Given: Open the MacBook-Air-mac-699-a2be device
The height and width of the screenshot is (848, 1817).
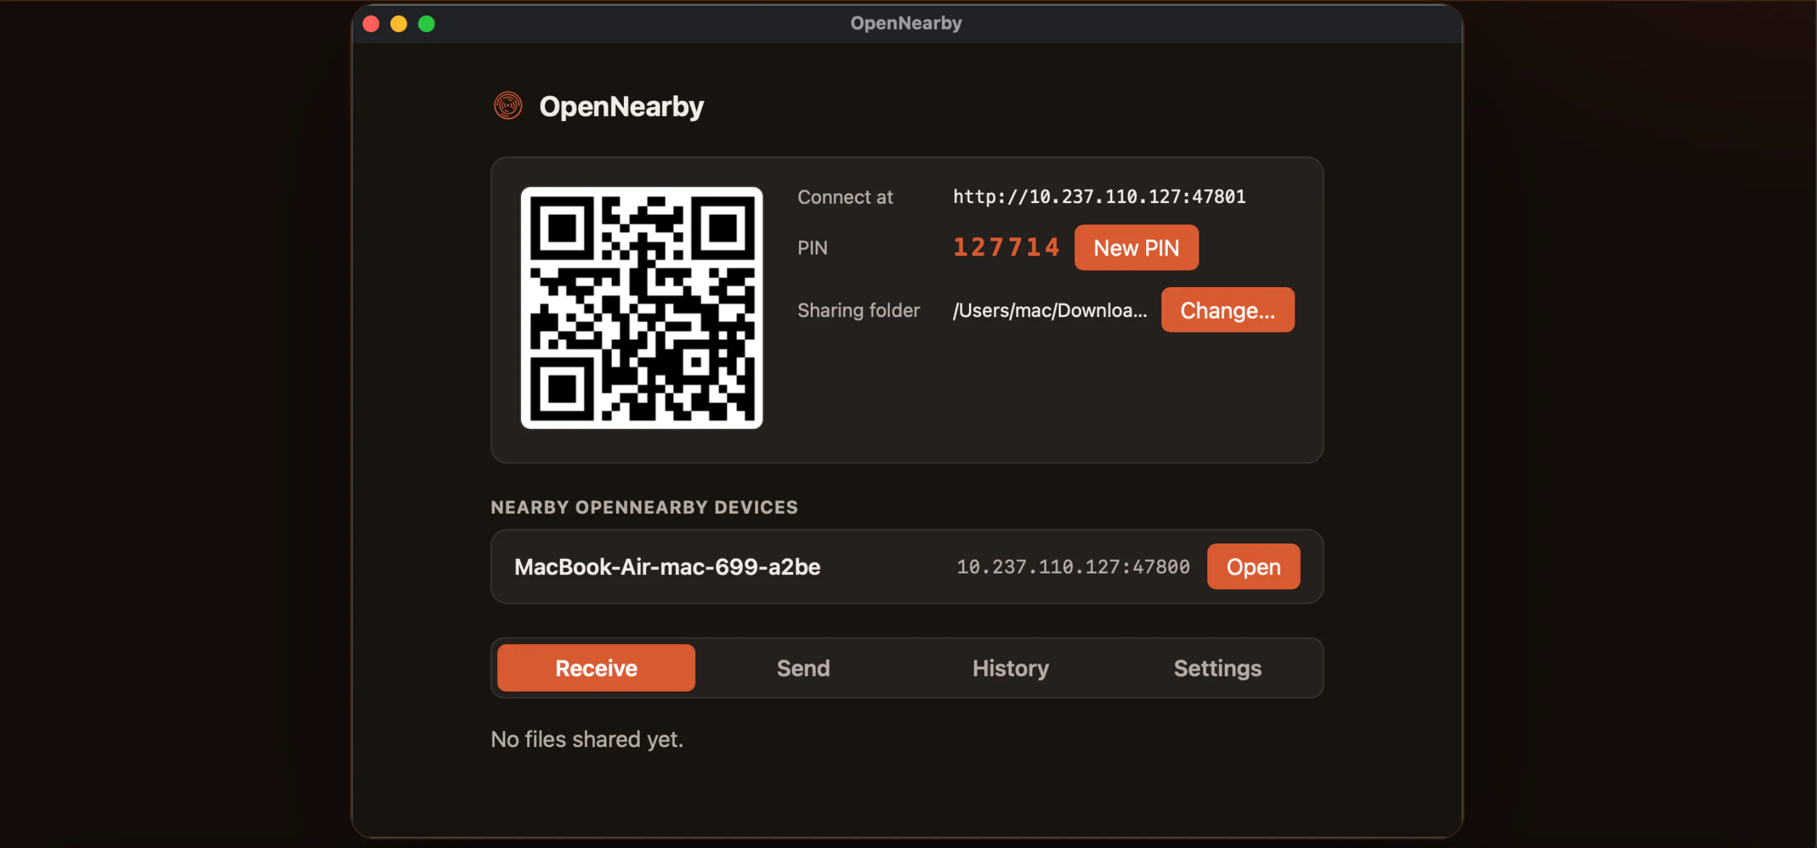Looking at the screenshot, I should [1253, 566].
